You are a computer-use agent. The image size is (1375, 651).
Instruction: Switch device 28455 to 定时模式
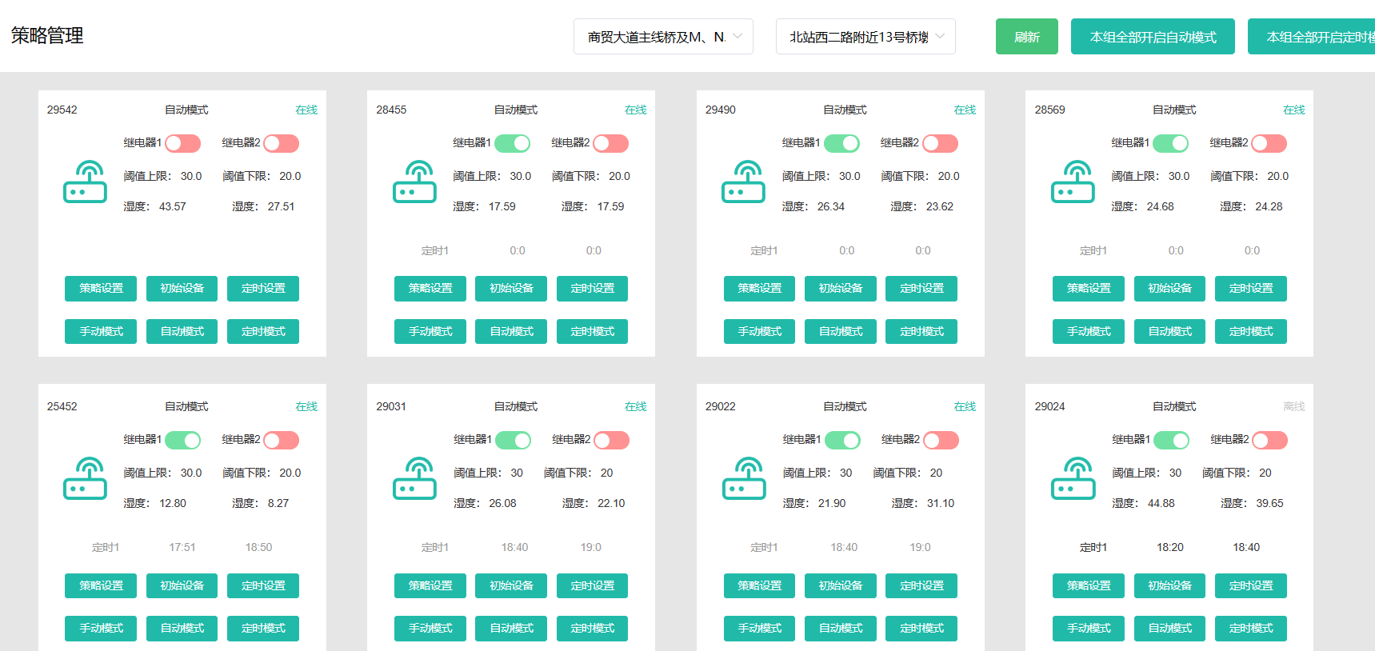coord(592,331)
